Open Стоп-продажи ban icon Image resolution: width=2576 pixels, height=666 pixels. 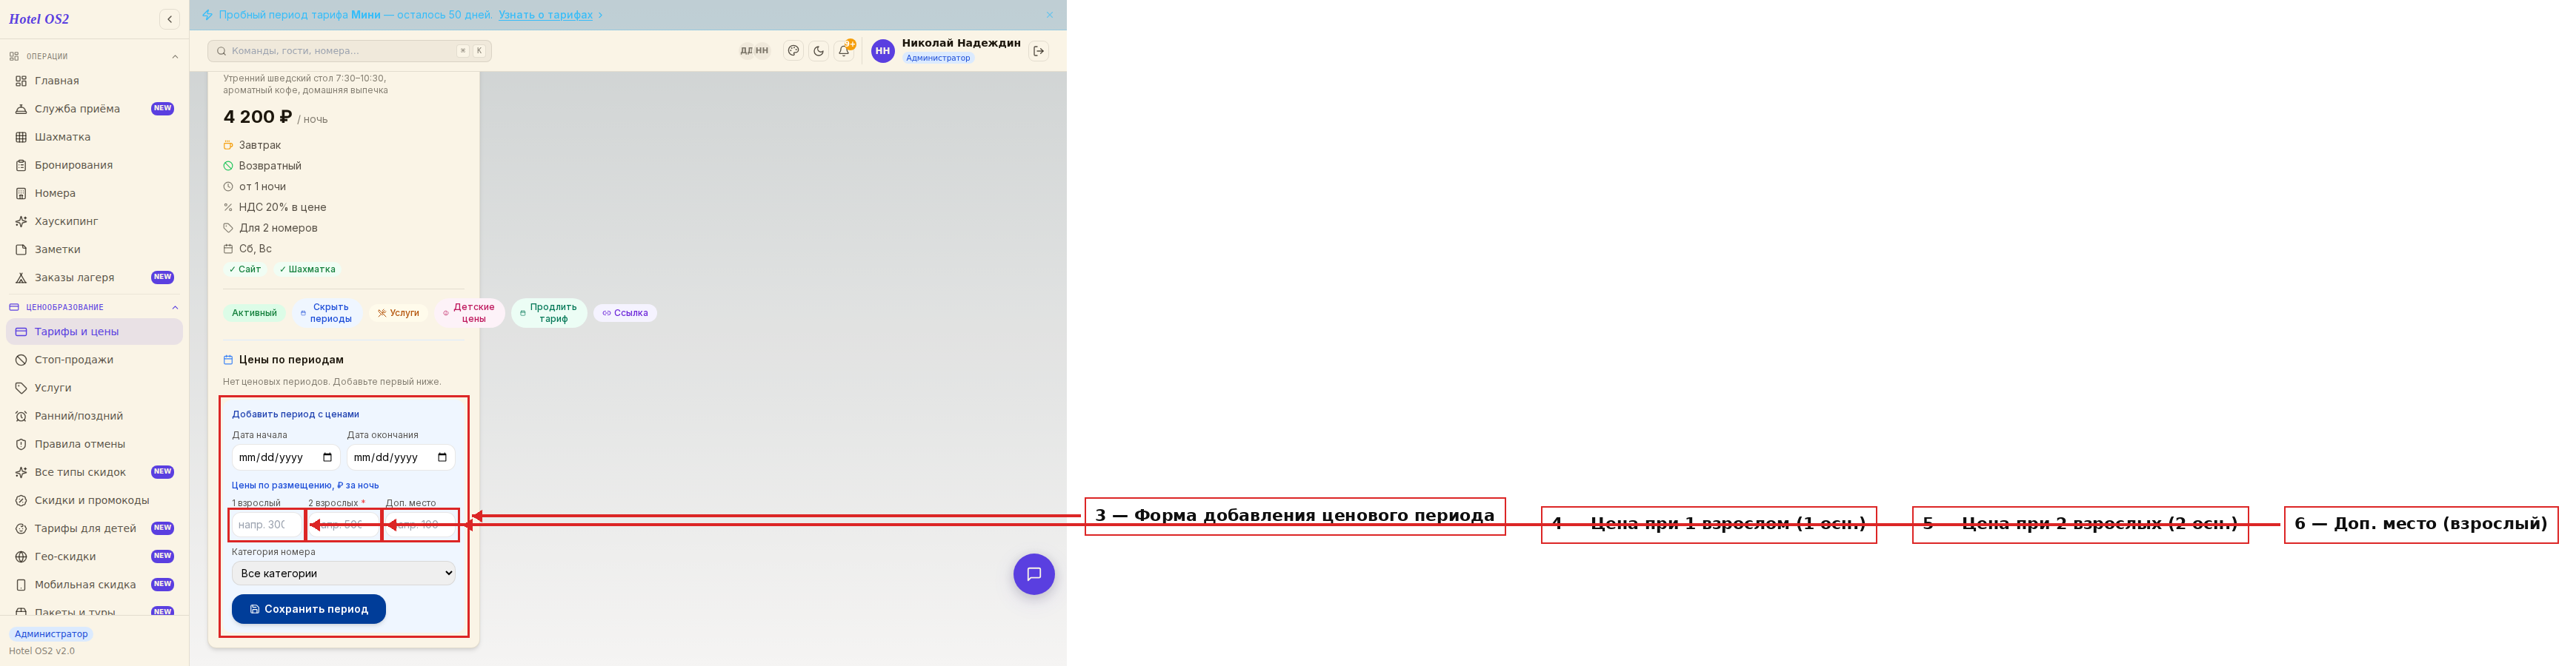21,360
